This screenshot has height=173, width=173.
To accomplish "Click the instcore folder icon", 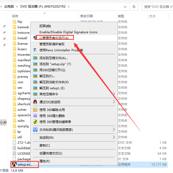I will pyautogui.click(x=14, y=33).
